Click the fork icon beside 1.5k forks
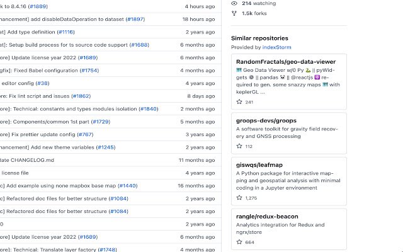The image size is (403, 252). tap(234, 13)
